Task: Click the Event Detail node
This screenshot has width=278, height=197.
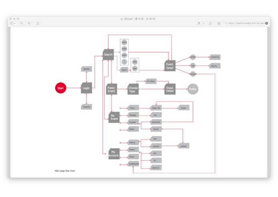Action: 170,66
